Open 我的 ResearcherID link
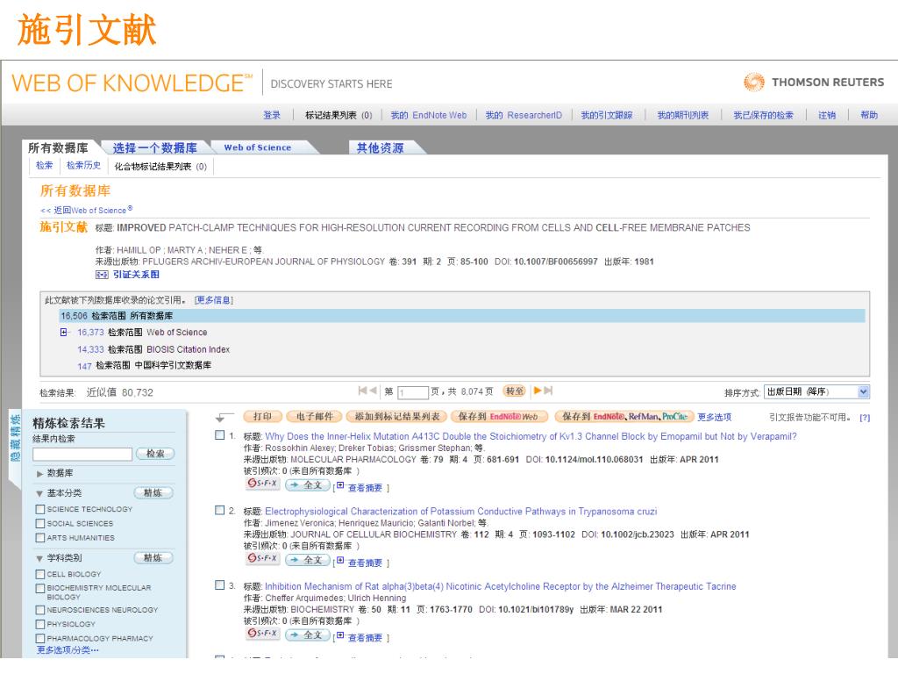 pyautogui.click(x=524, y=115)
